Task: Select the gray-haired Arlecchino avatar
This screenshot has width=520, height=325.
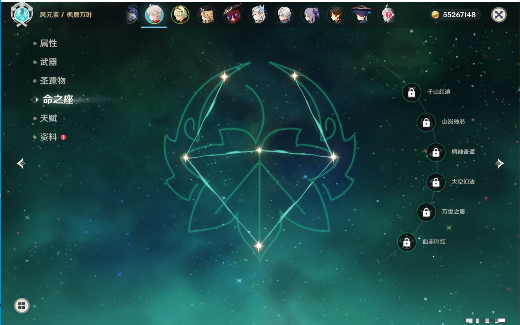Action: coord(284,15)
